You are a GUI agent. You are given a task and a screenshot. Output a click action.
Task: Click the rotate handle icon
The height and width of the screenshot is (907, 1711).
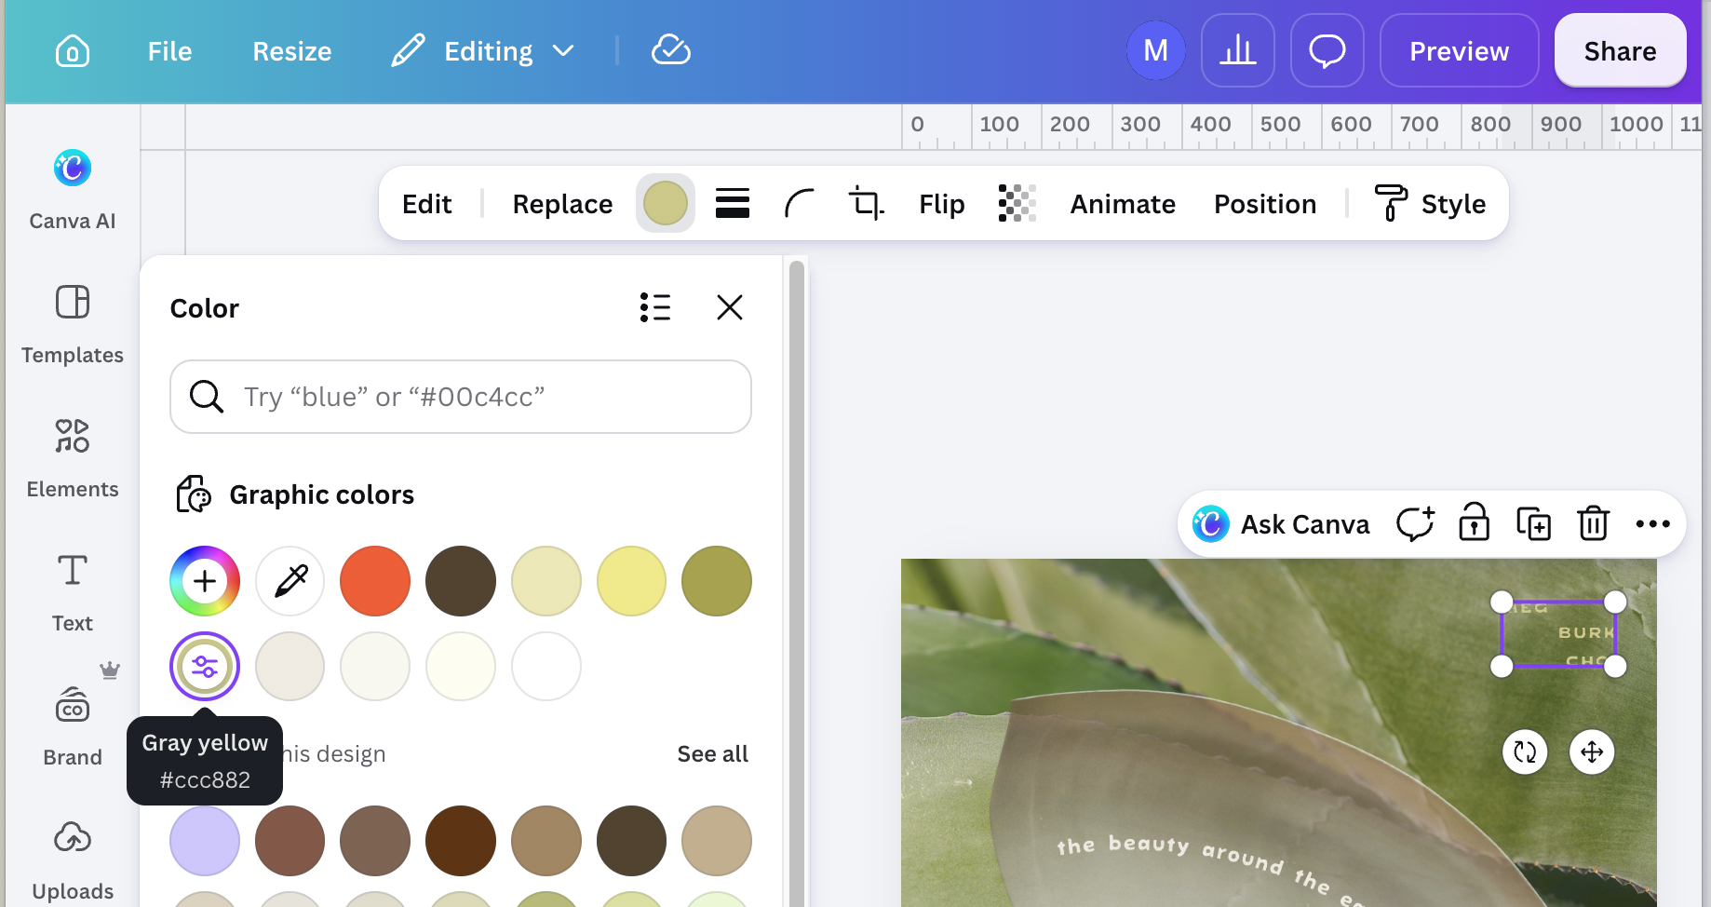(x=1525, y=751)
